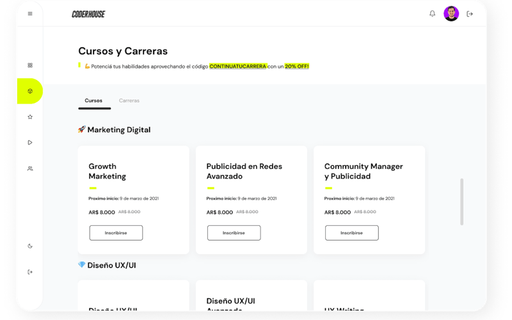Click the Diseño UX/UI section heading
Screen dimensions: 512x320
click(x=107, y=265)
